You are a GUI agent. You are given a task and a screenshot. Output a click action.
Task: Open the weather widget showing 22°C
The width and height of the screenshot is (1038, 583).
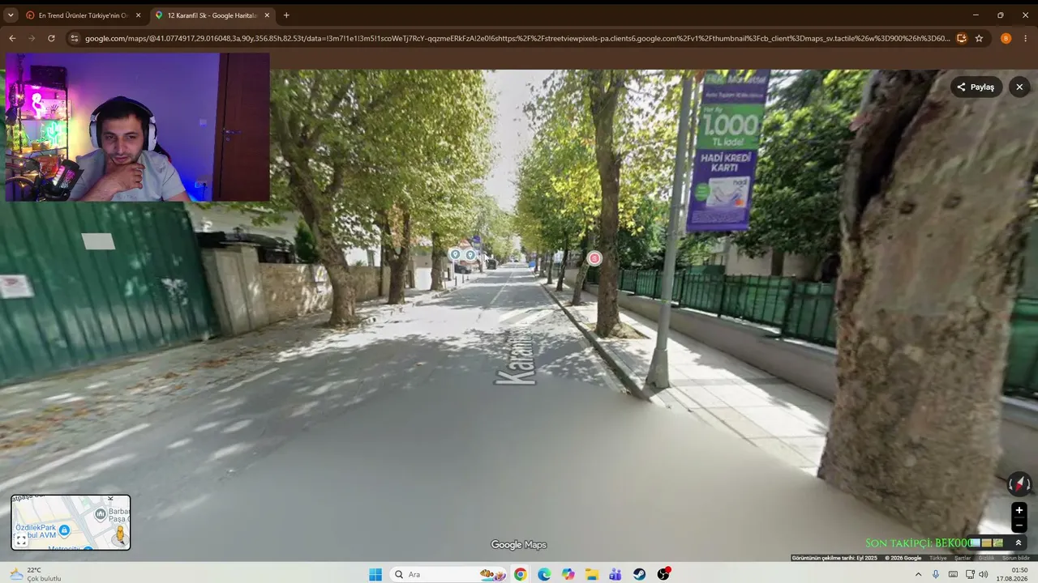click(36, 574)
